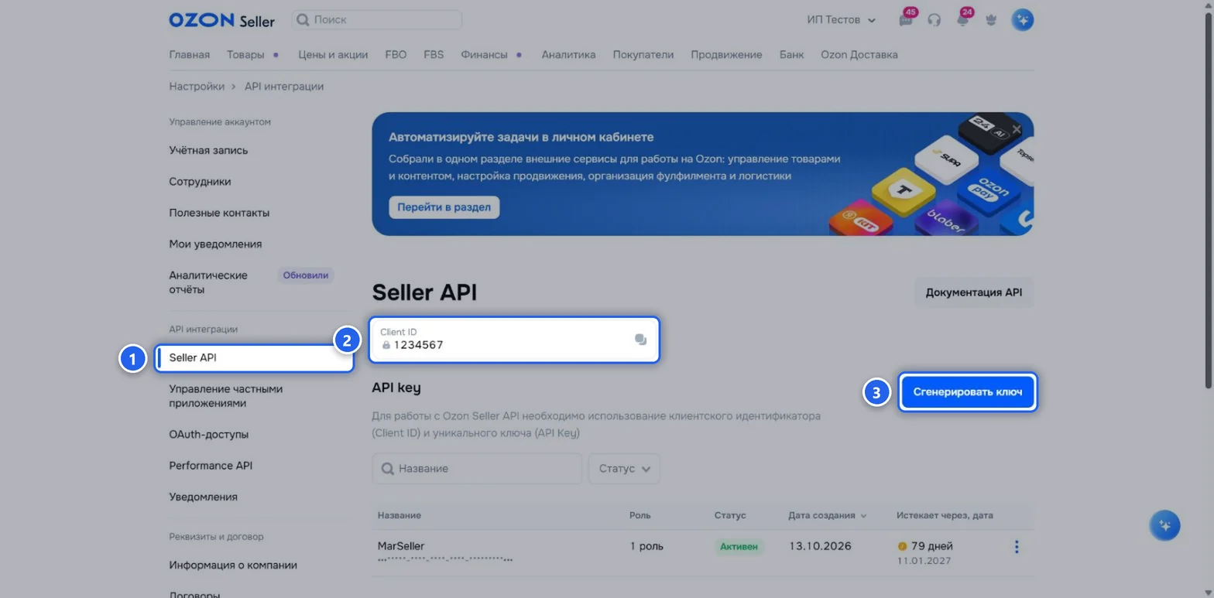This screenshot has height=598, width=1214.
Task: Open OAuth-доступы in the sidebar
Action: [x=209, y=435]
